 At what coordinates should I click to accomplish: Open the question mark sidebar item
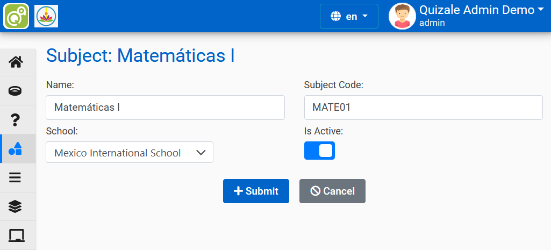coord(16,119)
